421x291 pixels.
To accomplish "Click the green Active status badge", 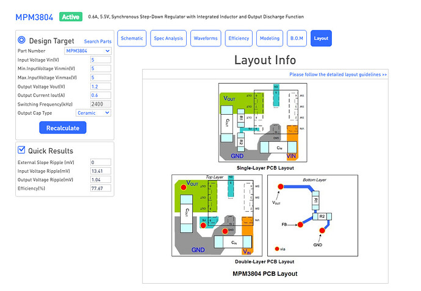I will point(71,17).
